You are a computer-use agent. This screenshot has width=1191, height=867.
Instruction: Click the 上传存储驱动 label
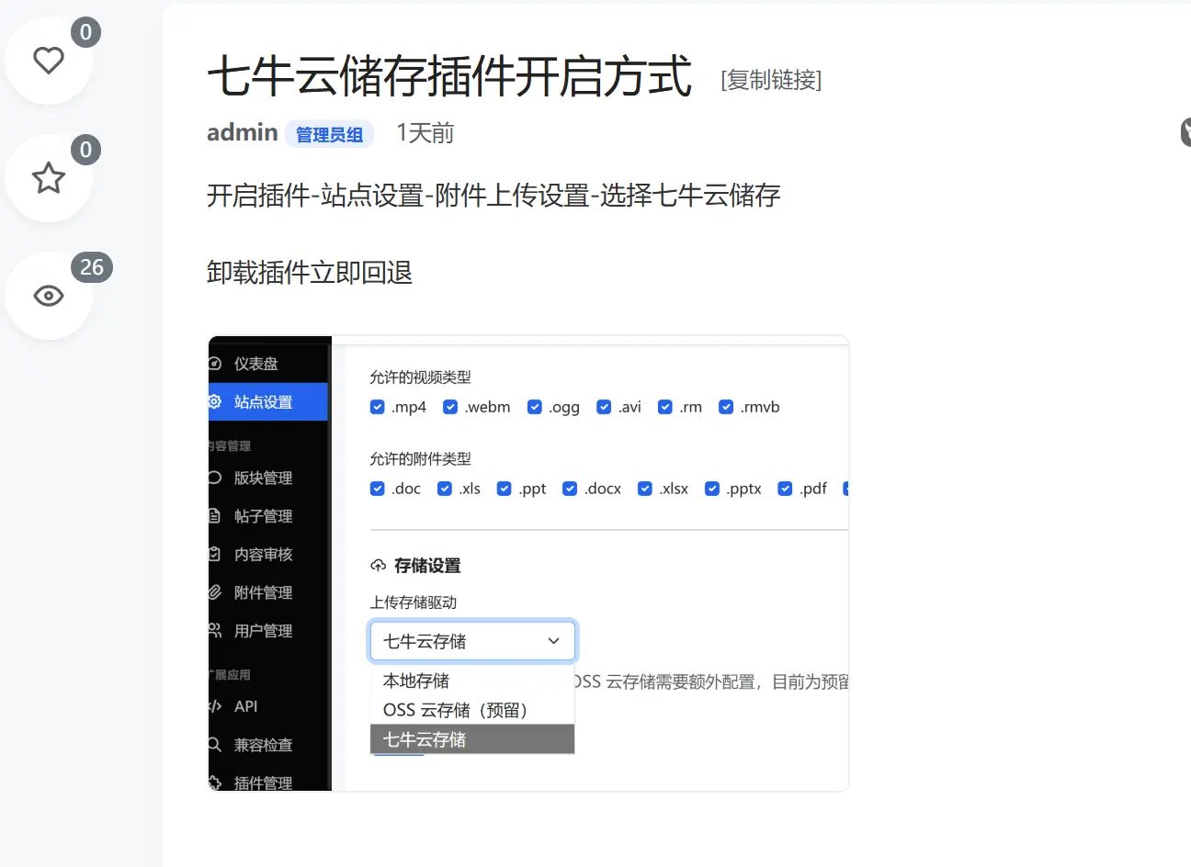[x=414, y=602]
